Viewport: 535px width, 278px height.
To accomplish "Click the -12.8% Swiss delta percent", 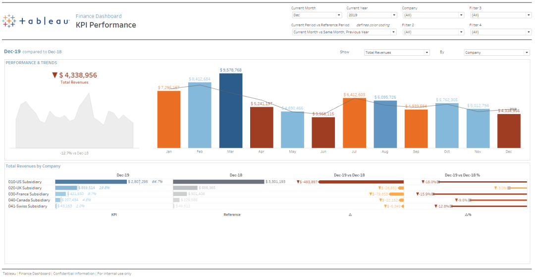I will [x=442, y=206].
